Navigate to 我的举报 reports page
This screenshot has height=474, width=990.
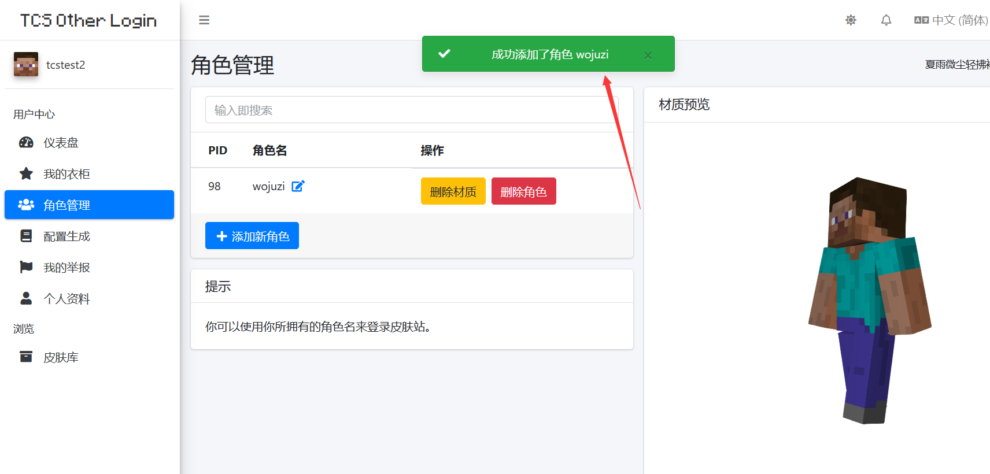(67, 268)
